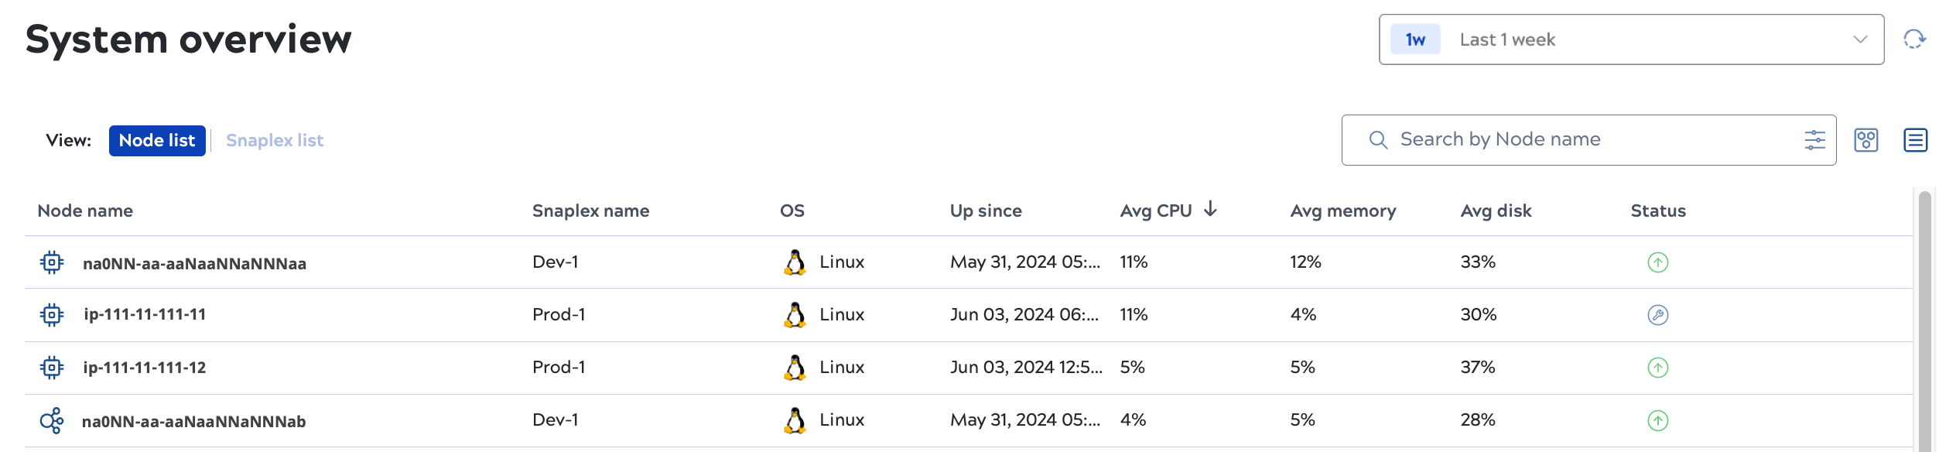The height and width of the screenshot is (452, 1956).
Task: Click the green status arrow for ip-111-11-111-12
Action: 1659,368
